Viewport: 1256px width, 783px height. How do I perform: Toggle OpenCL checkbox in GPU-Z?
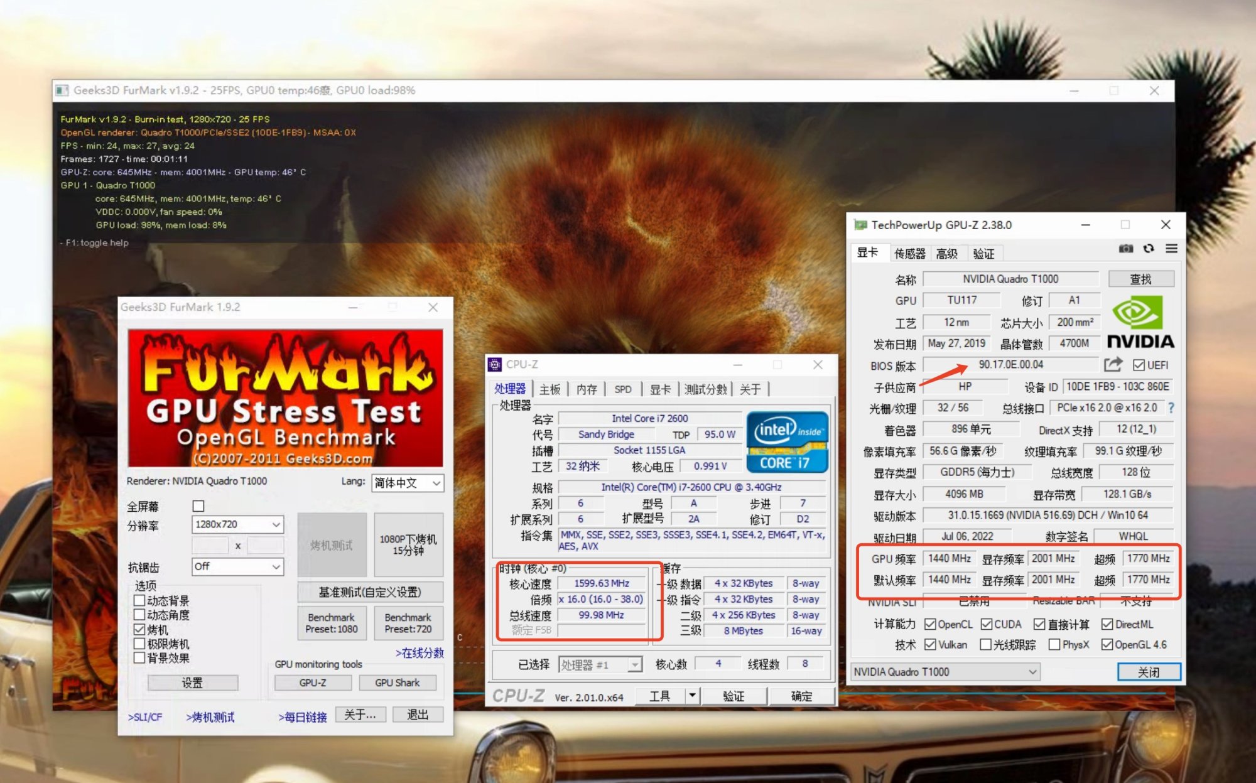tap(931, 624)
